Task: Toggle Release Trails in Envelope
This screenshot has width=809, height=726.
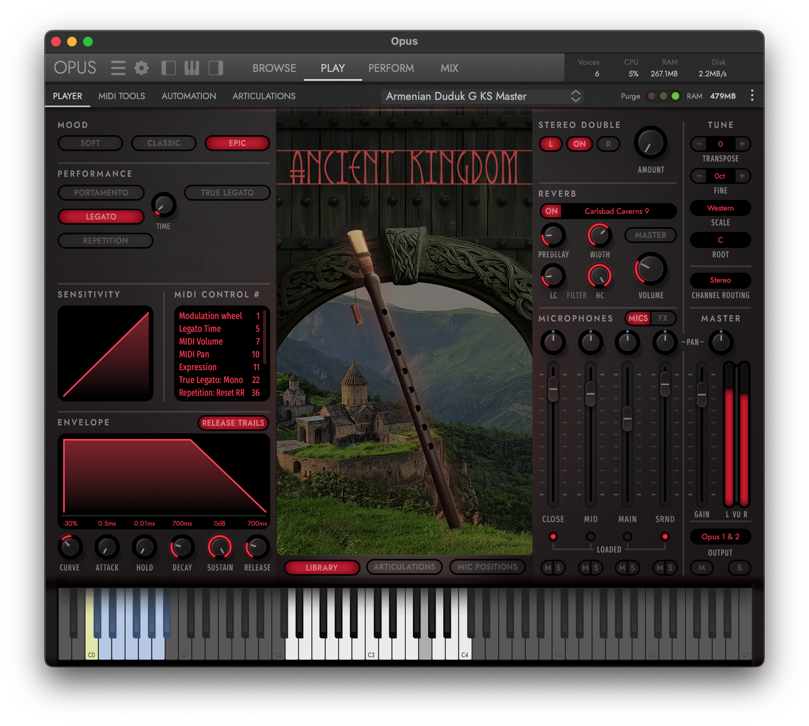Action: pos(233,423)
